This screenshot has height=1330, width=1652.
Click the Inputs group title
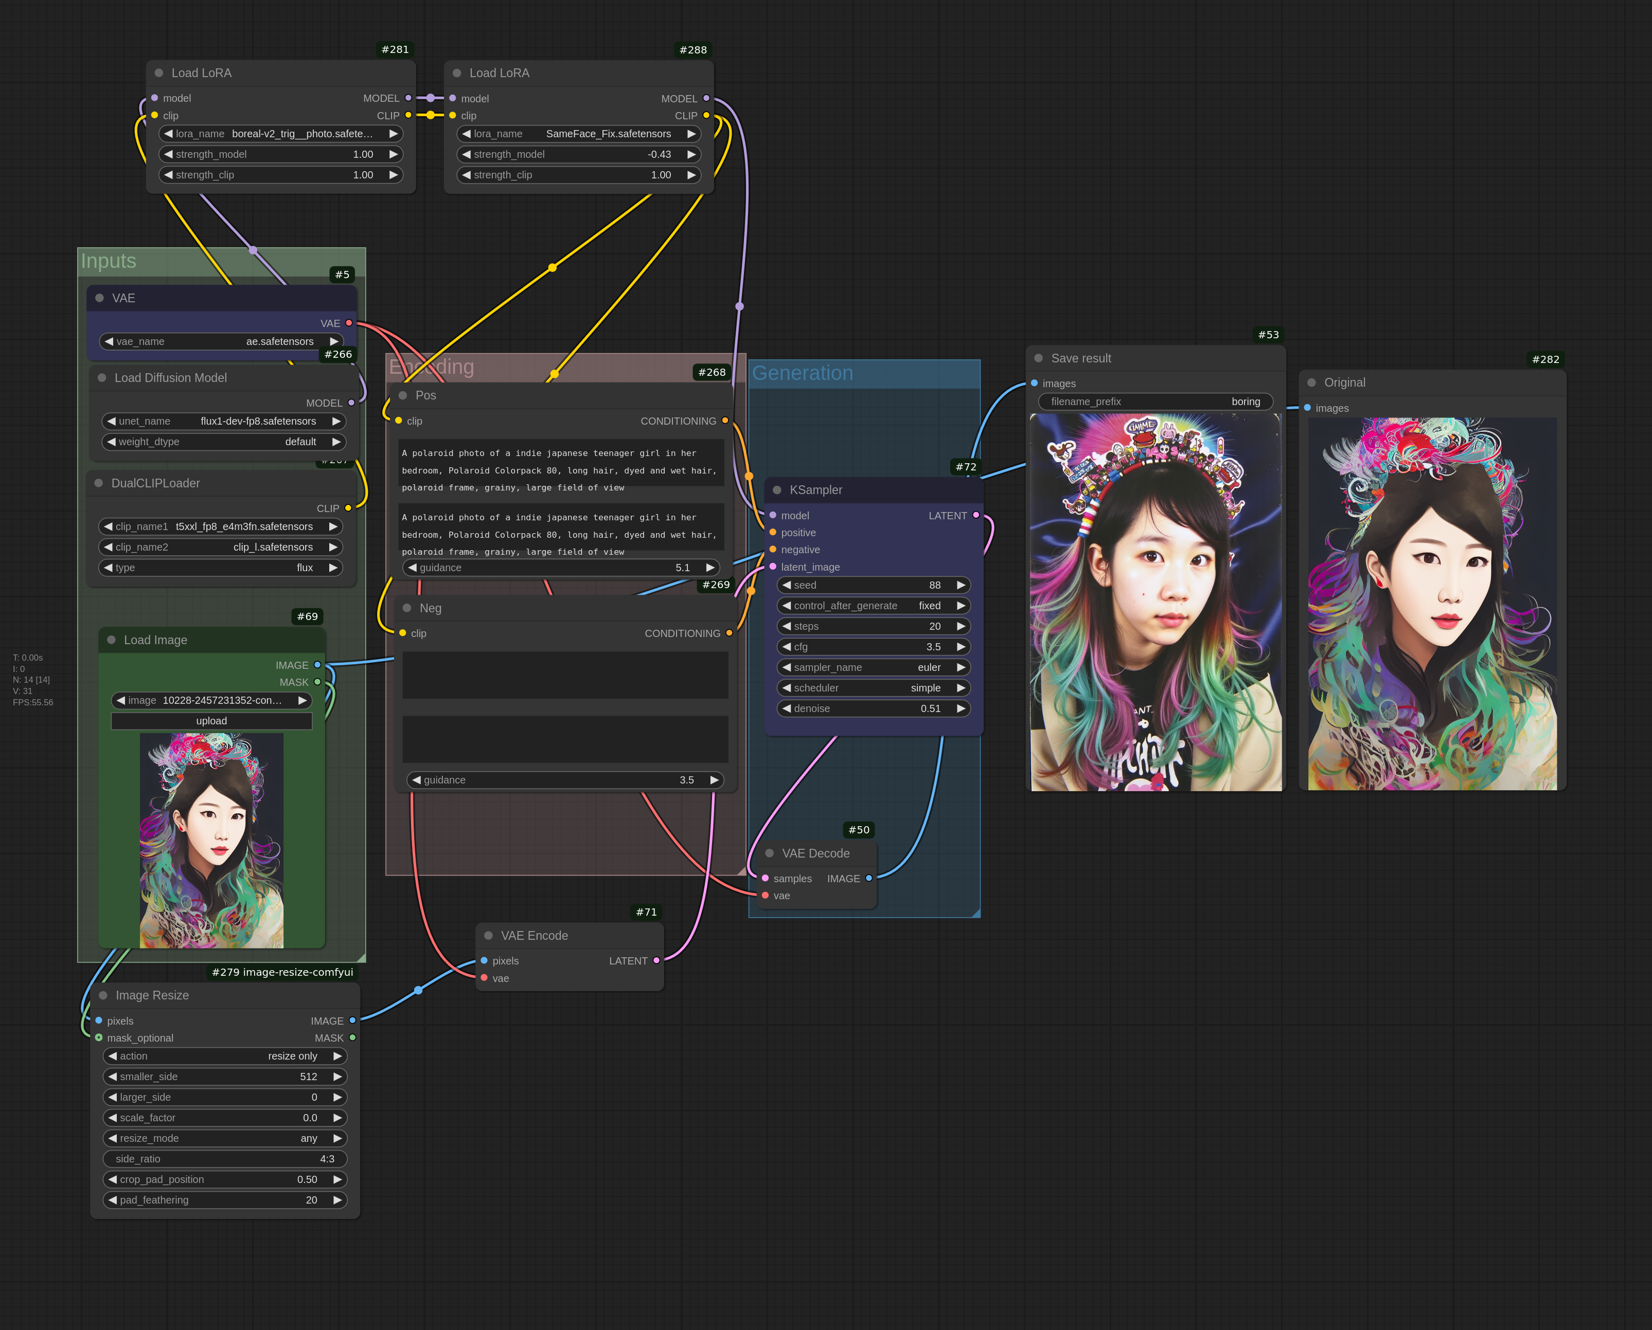point(108,261)
